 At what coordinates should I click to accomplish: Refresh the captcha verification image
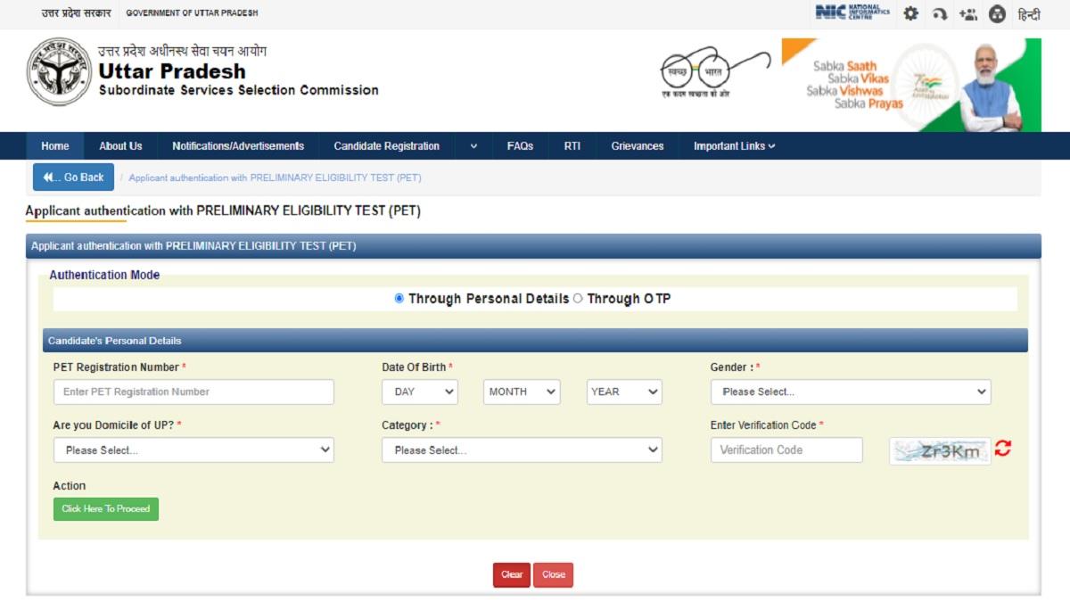tap(1003, 449)
